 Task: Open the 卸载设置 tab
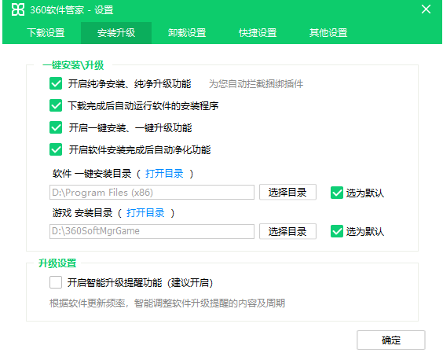[187, 33]
